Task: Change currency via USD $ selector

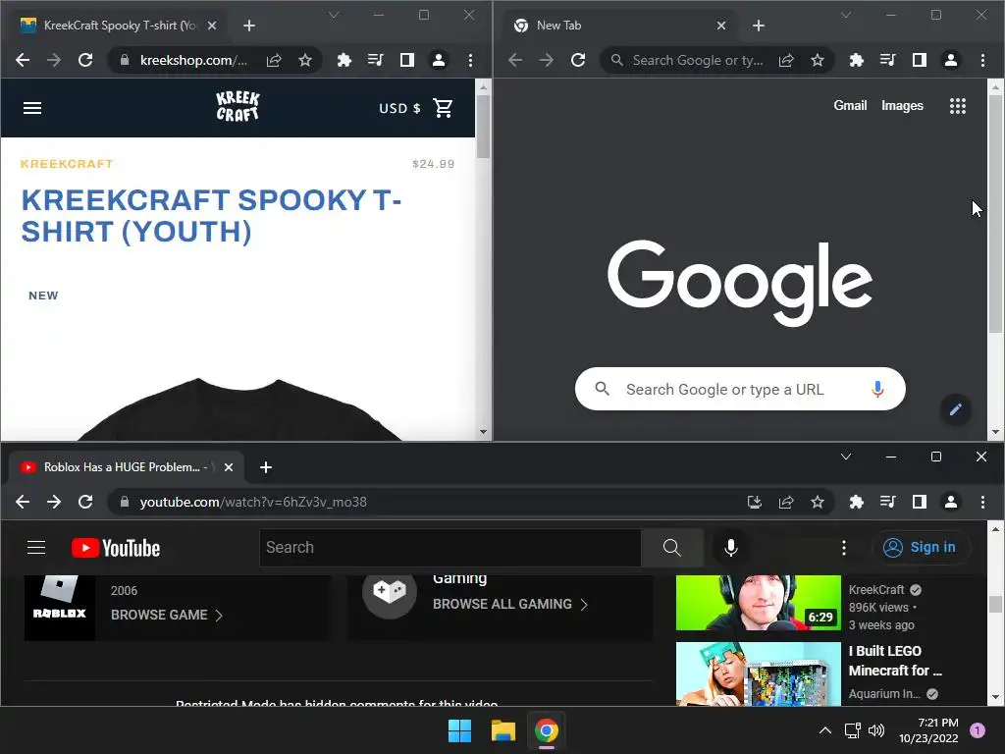Action: tap(399, 108)
